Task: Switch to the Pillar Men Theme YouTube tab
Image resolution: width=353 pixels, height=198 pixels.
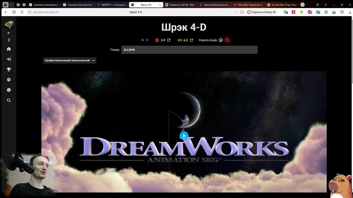Action: point(248,5)
